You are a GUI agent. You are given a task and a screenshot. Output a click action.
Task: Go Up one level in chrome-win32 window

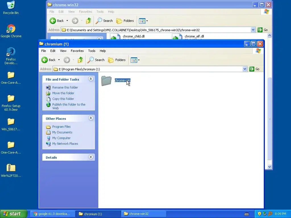(89, 21)
